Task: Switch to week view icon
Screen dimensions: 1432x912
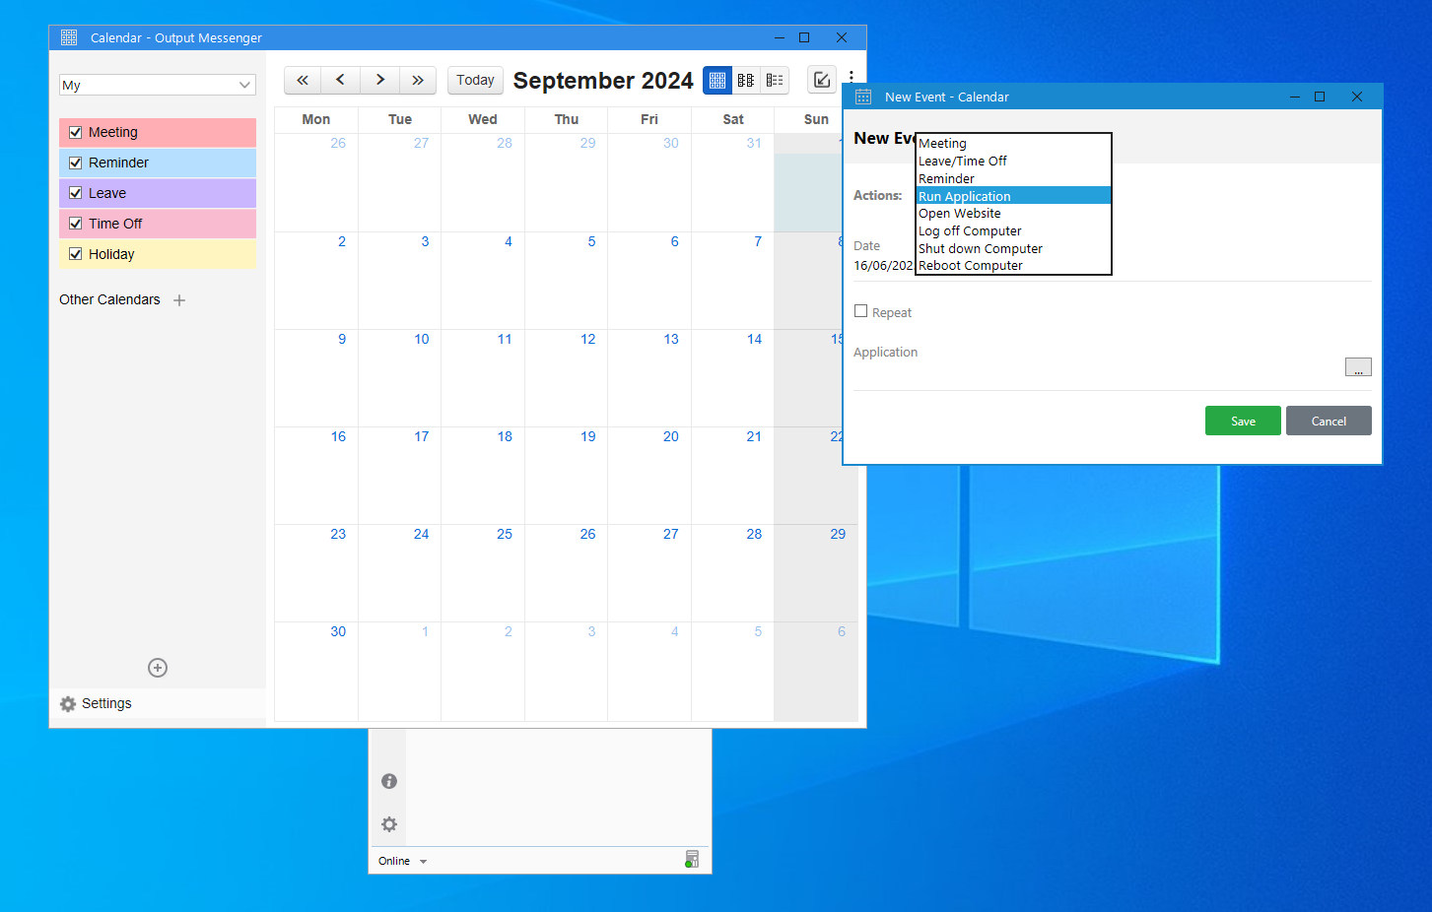Action: (746, 80)
